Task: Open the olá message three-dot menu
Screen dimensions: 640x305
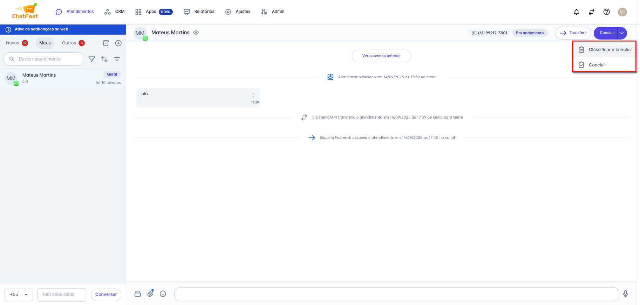Action: pyautogui.click(x=253, y=95)
